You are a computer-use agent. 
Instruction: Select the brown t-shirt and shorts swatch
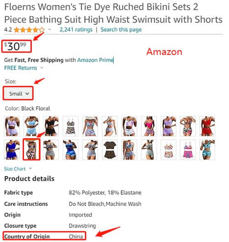[x=109, y=149]
